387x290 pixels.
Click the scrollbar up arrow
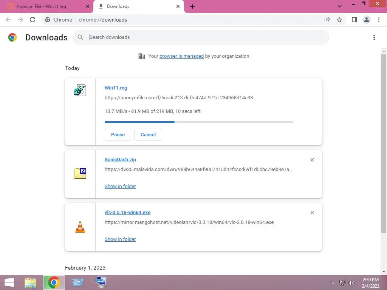(x=384, y=51)
